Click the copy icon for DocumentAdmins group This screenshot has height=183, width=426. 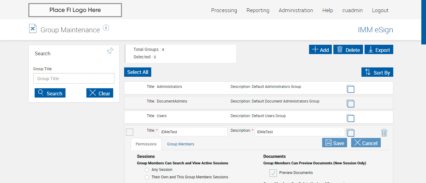pyautogui.click(x=351, y=103)
